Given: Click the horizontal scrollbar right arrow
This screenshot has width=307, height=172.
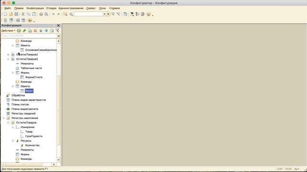Looking at the screenshot, I should click(54, 164).
